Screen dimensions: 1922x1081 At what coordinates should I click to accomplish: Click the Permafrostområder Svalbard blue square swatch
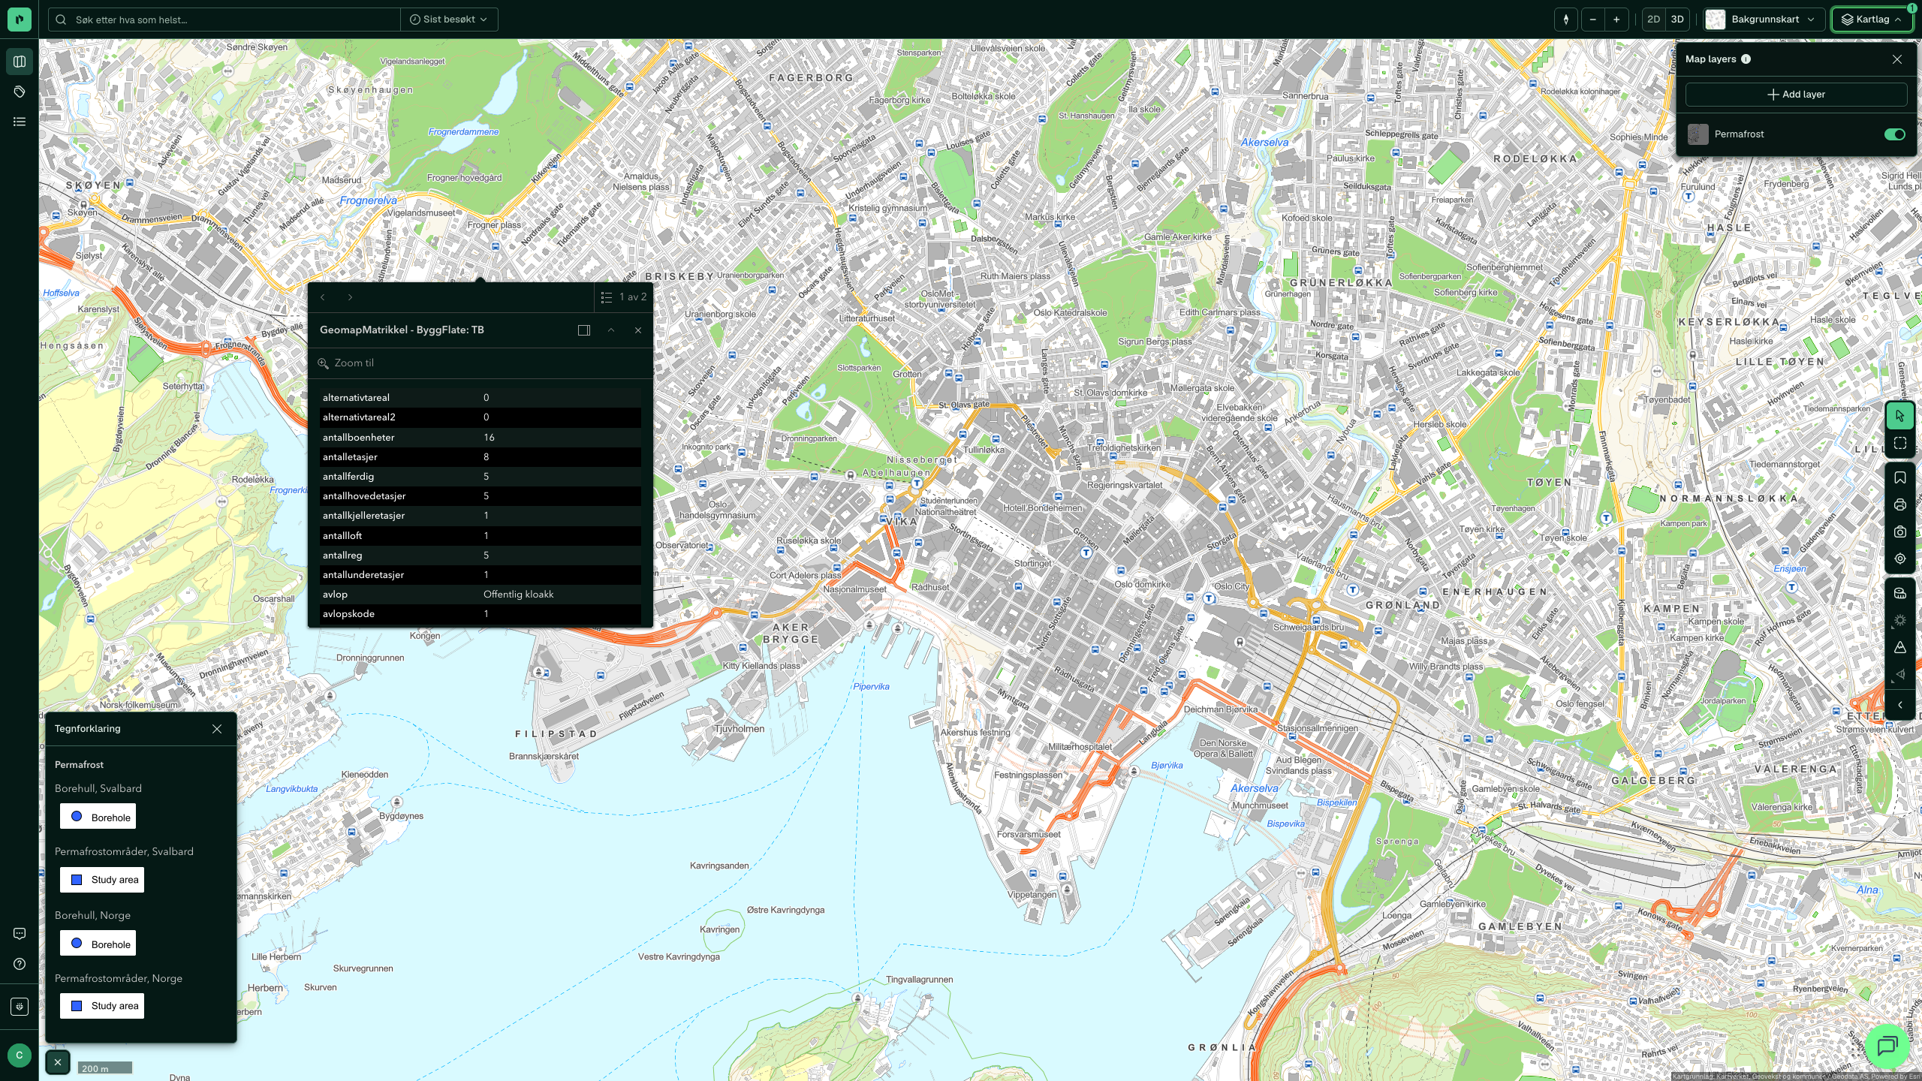tap(77, 880)
